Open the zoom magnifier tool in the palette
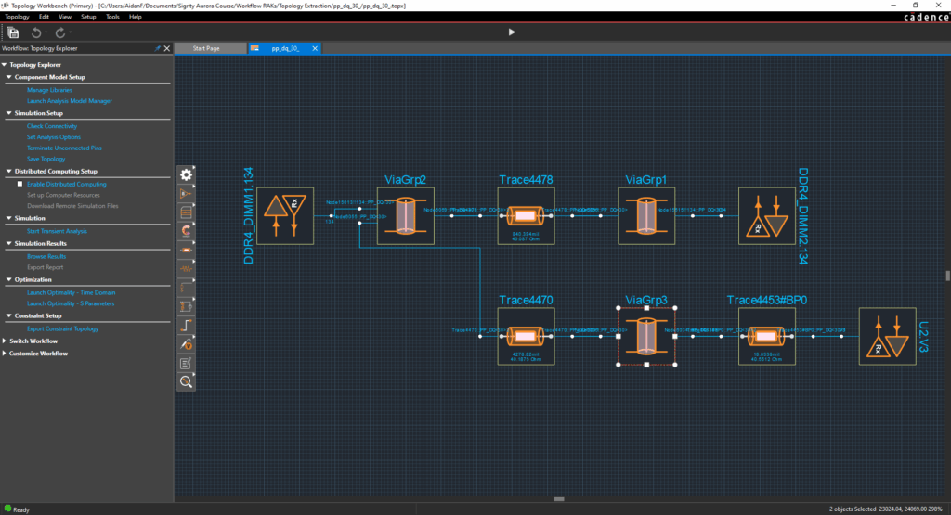This screenshot has width=951, height=515. click(x=186, y=381)
